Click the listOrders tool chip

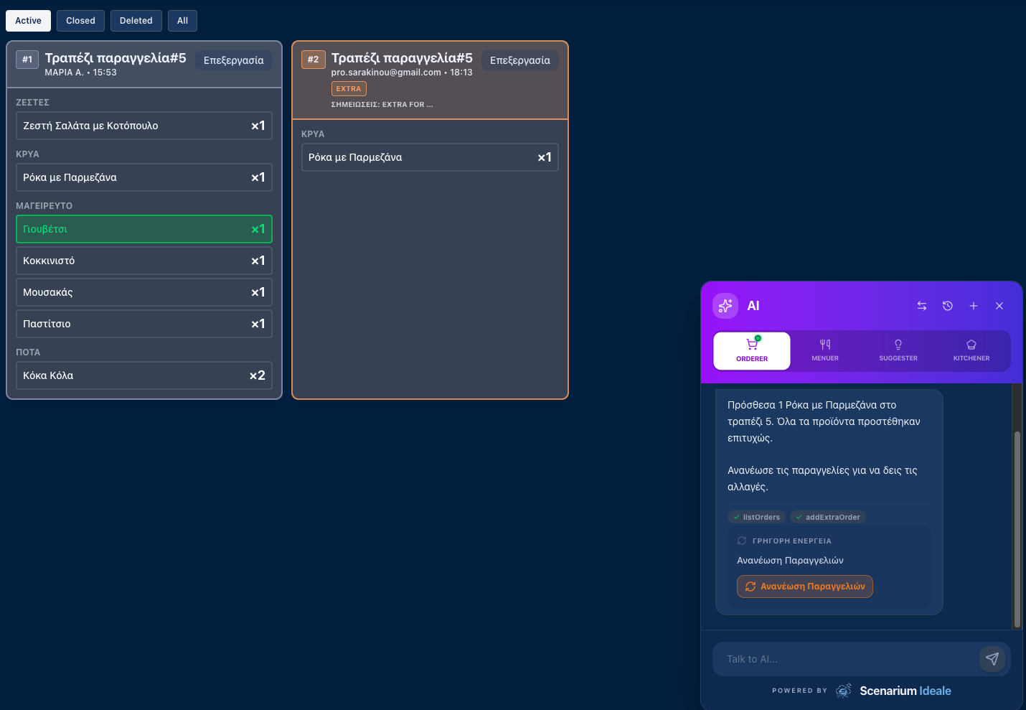(x=756, y=517)
